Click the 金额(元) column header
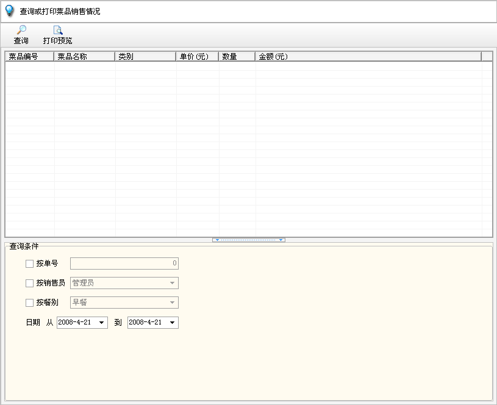This screenshot has height=405, width=497. (368, 57)
